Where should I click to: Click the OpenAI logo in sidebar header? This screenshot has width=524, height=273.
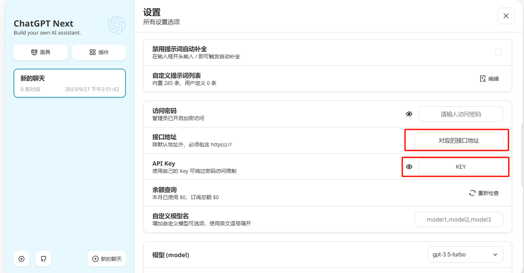tap(117, 25)
